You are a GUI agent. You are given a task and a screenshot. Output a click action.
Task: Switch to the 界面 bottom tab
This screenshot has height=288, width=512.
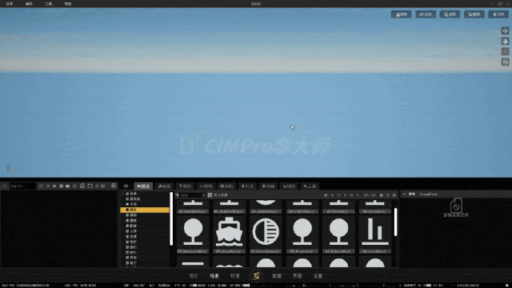(298, 276)
